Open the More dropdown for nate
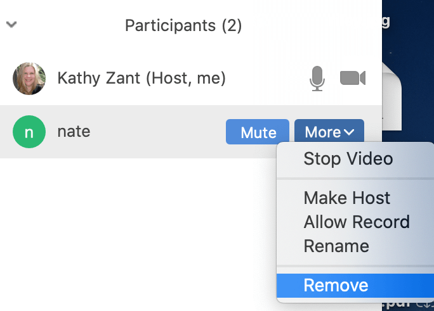 click(x=329, y=132)
